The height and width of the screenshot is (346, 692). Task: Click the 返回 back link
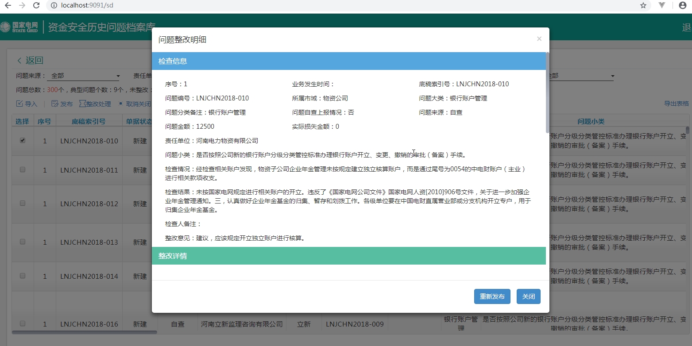[x=30, y=61]
